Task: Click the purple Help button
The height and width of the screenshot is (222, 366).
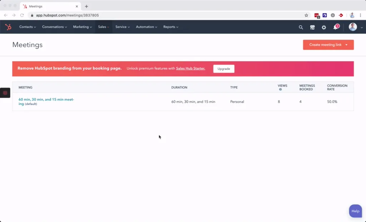Action: (x=355, y=211)
